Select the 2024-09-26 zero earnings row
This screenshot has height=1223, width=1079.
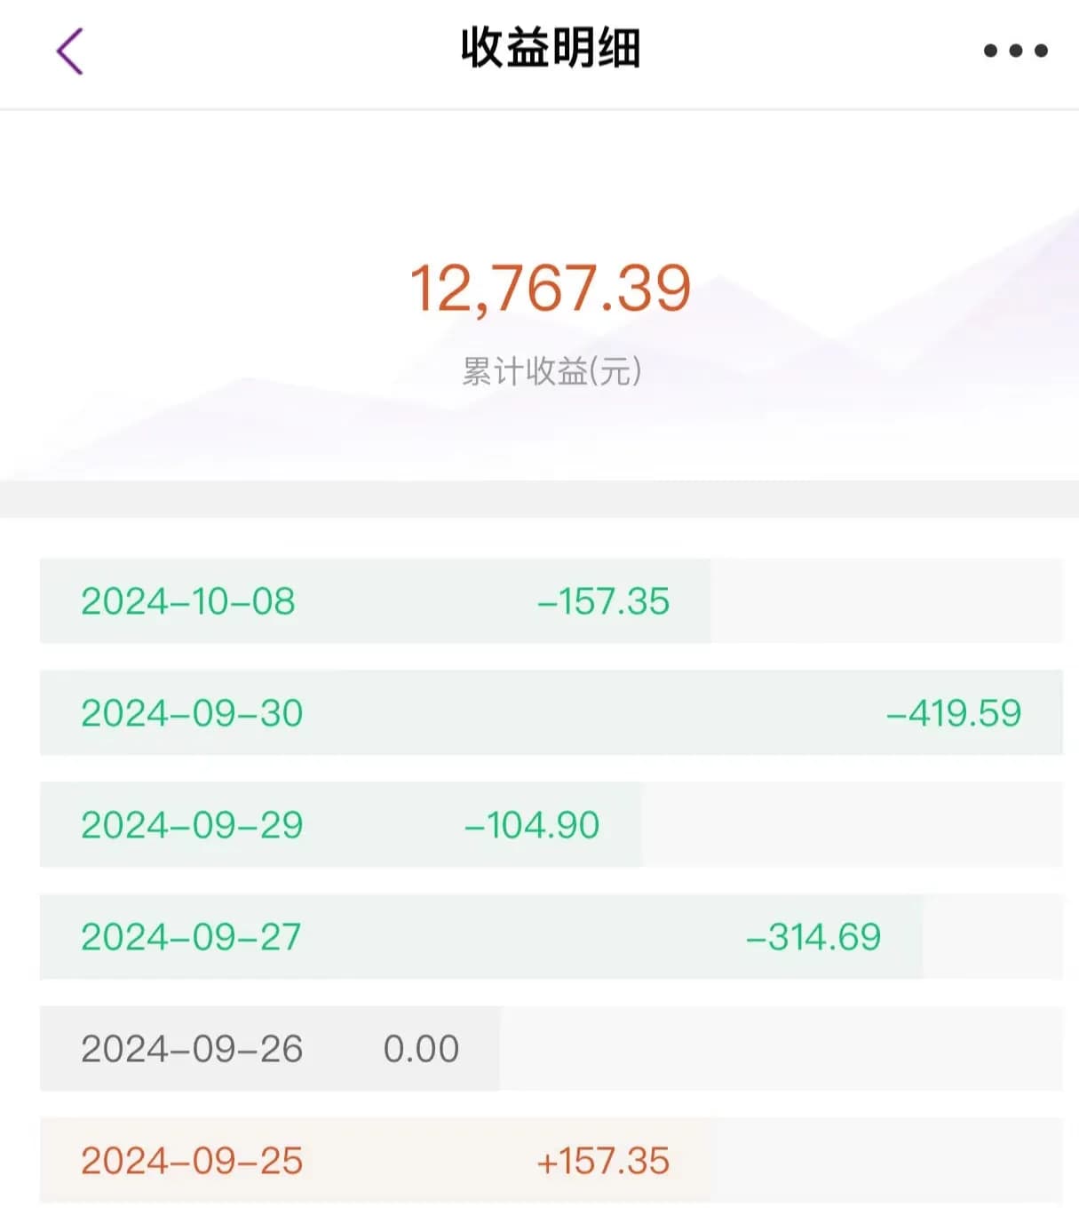coord(551,1049)
